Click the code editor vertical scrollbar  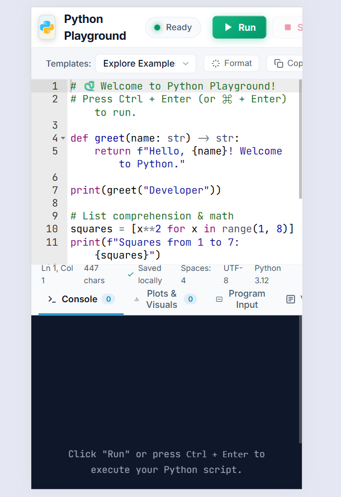tap(300, 139)
